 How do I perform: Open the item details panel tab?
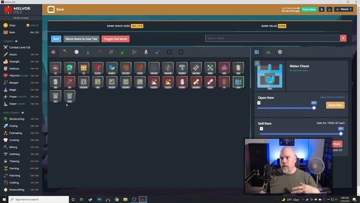pyautogui.click(x=256, y=52)
